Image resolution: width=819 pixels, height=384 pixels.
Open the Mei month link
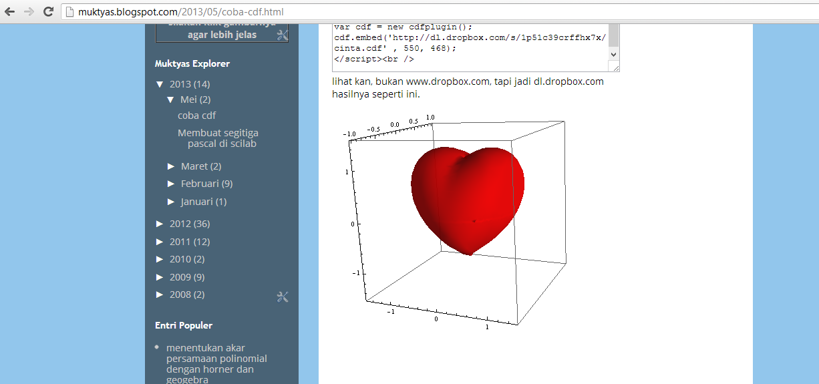[x=188, y=100]
